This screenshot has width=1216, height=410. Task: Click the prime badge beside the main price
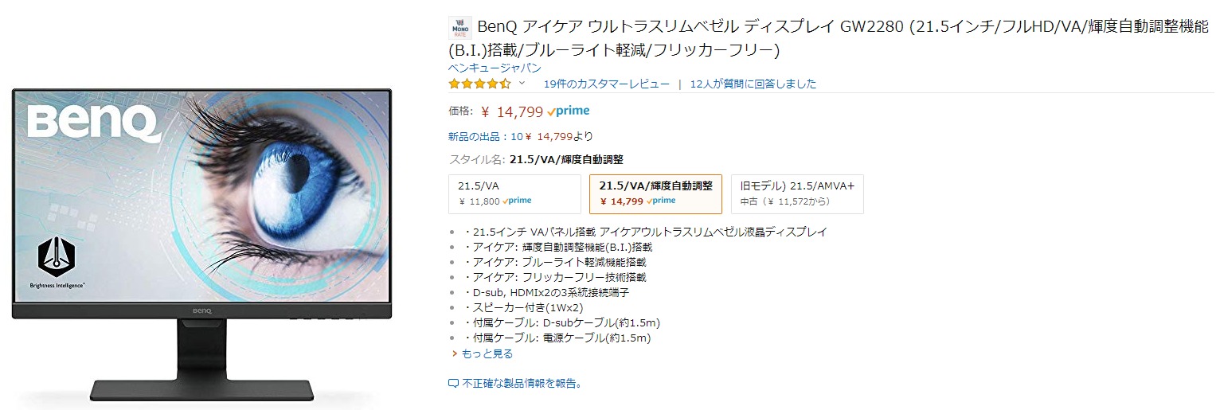pos(569,111)
